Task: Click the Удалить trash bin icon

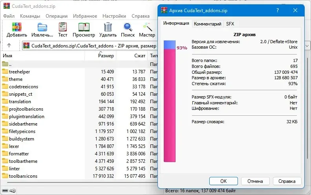Action: [108, 27]
